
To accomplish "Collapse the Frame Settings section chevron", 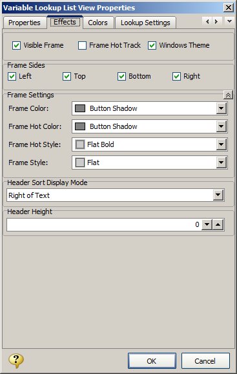I will point(228,95).
